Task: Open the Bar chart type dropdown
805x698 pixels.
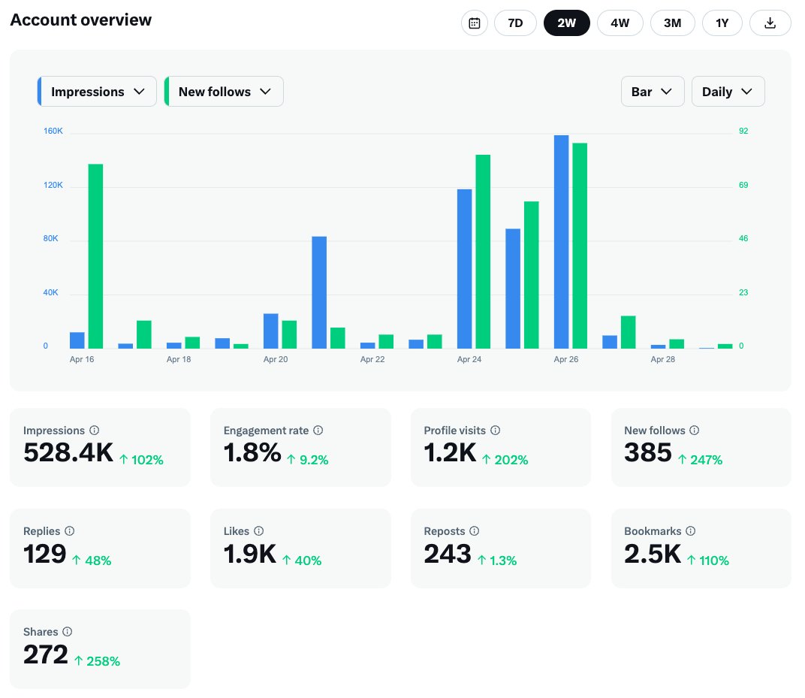Action: [x=652, y=92]
